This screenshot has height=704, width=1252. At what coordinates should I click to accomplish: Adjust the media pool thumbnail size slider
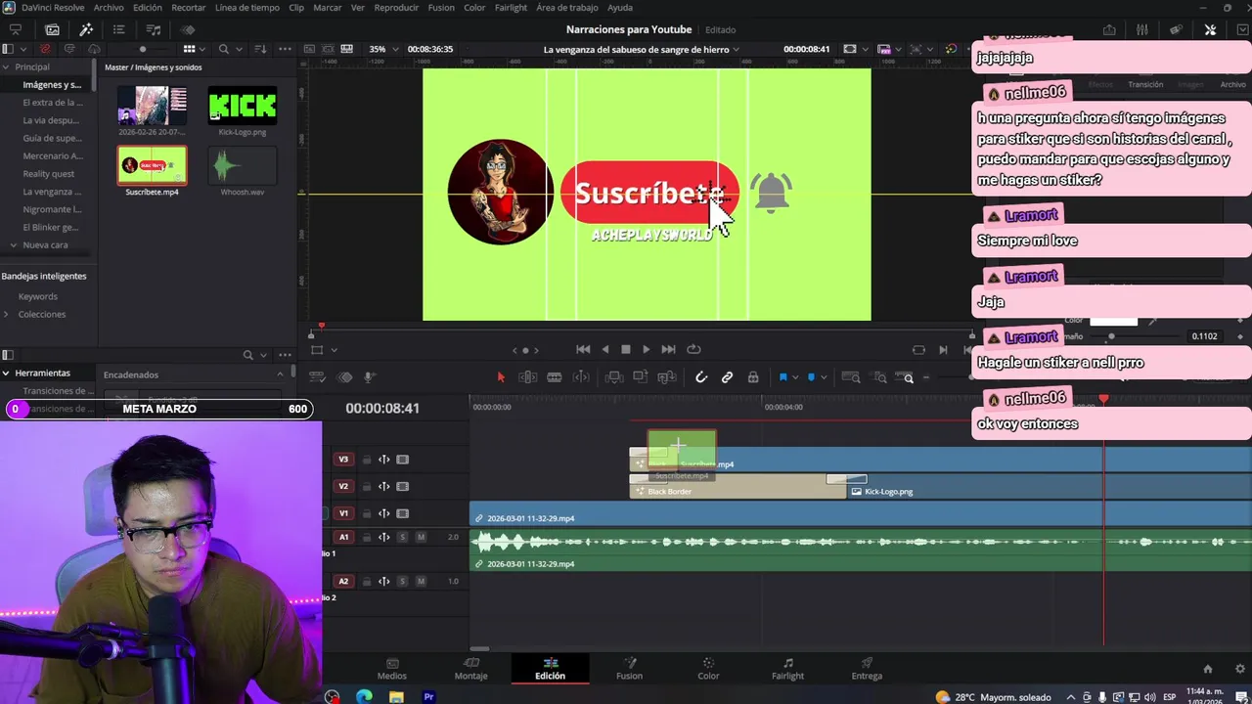pos(143,49)
